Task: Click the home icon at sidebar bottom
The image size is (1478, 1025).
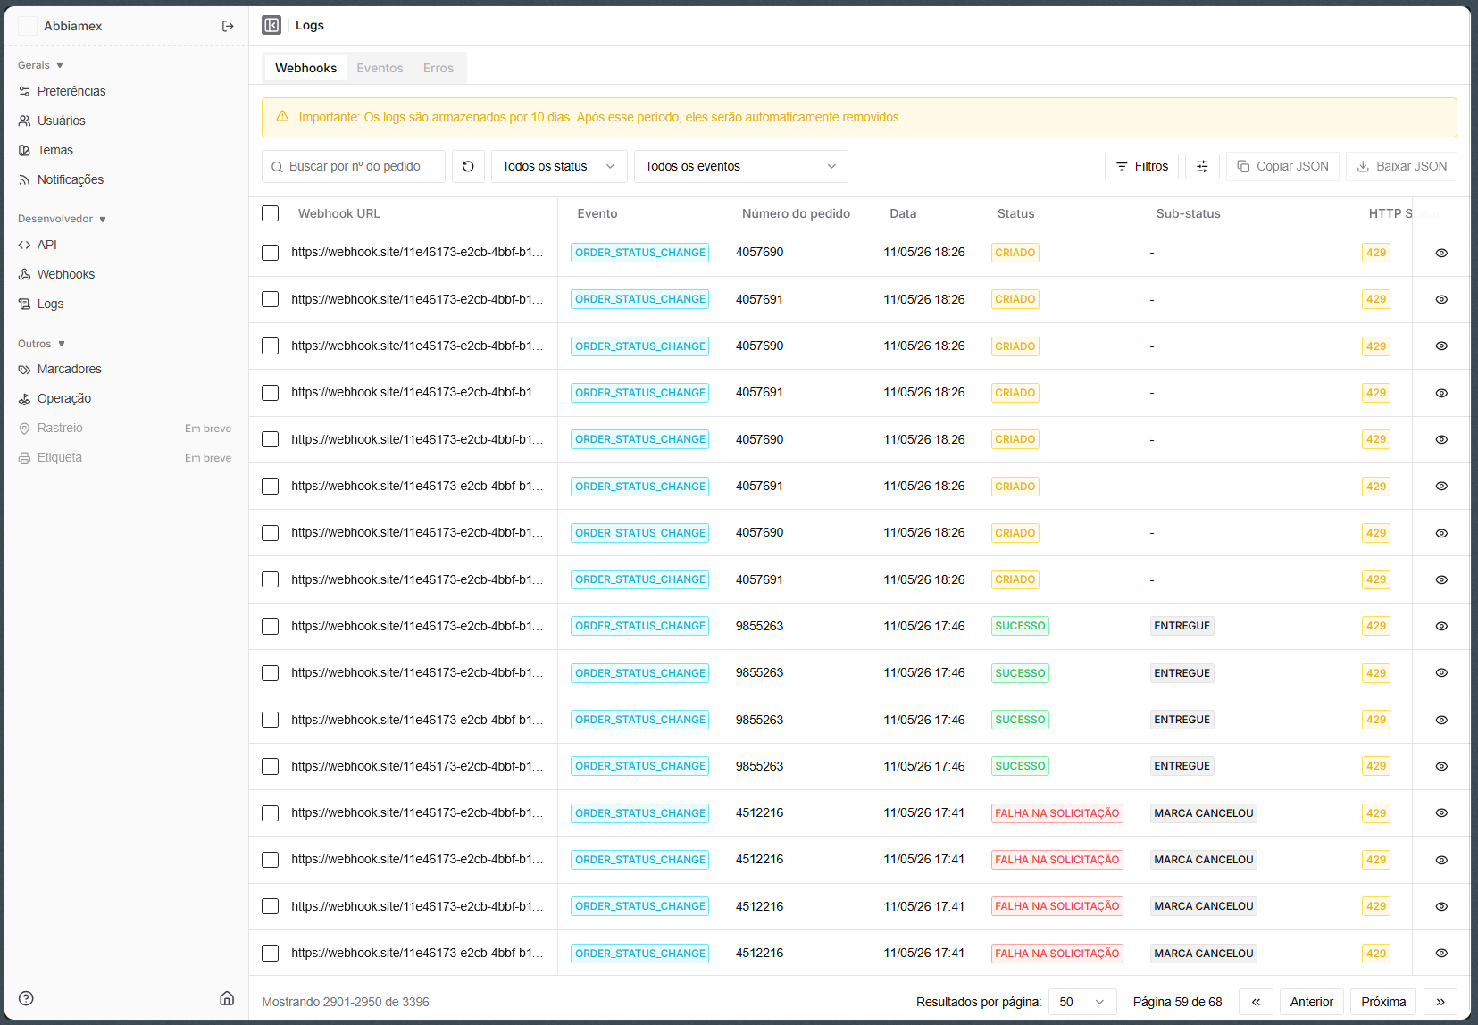Action: (227, 998)
